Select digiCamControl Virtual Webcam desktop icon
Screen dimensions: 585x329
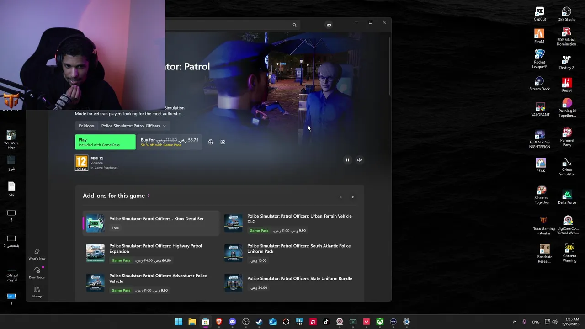coord(568,225)
